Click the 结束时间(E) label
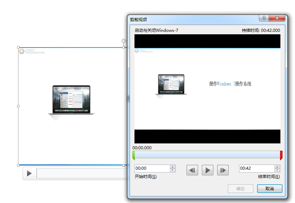Screen dimensions: 295x203 pyautogui.click(x=269, y=177)
